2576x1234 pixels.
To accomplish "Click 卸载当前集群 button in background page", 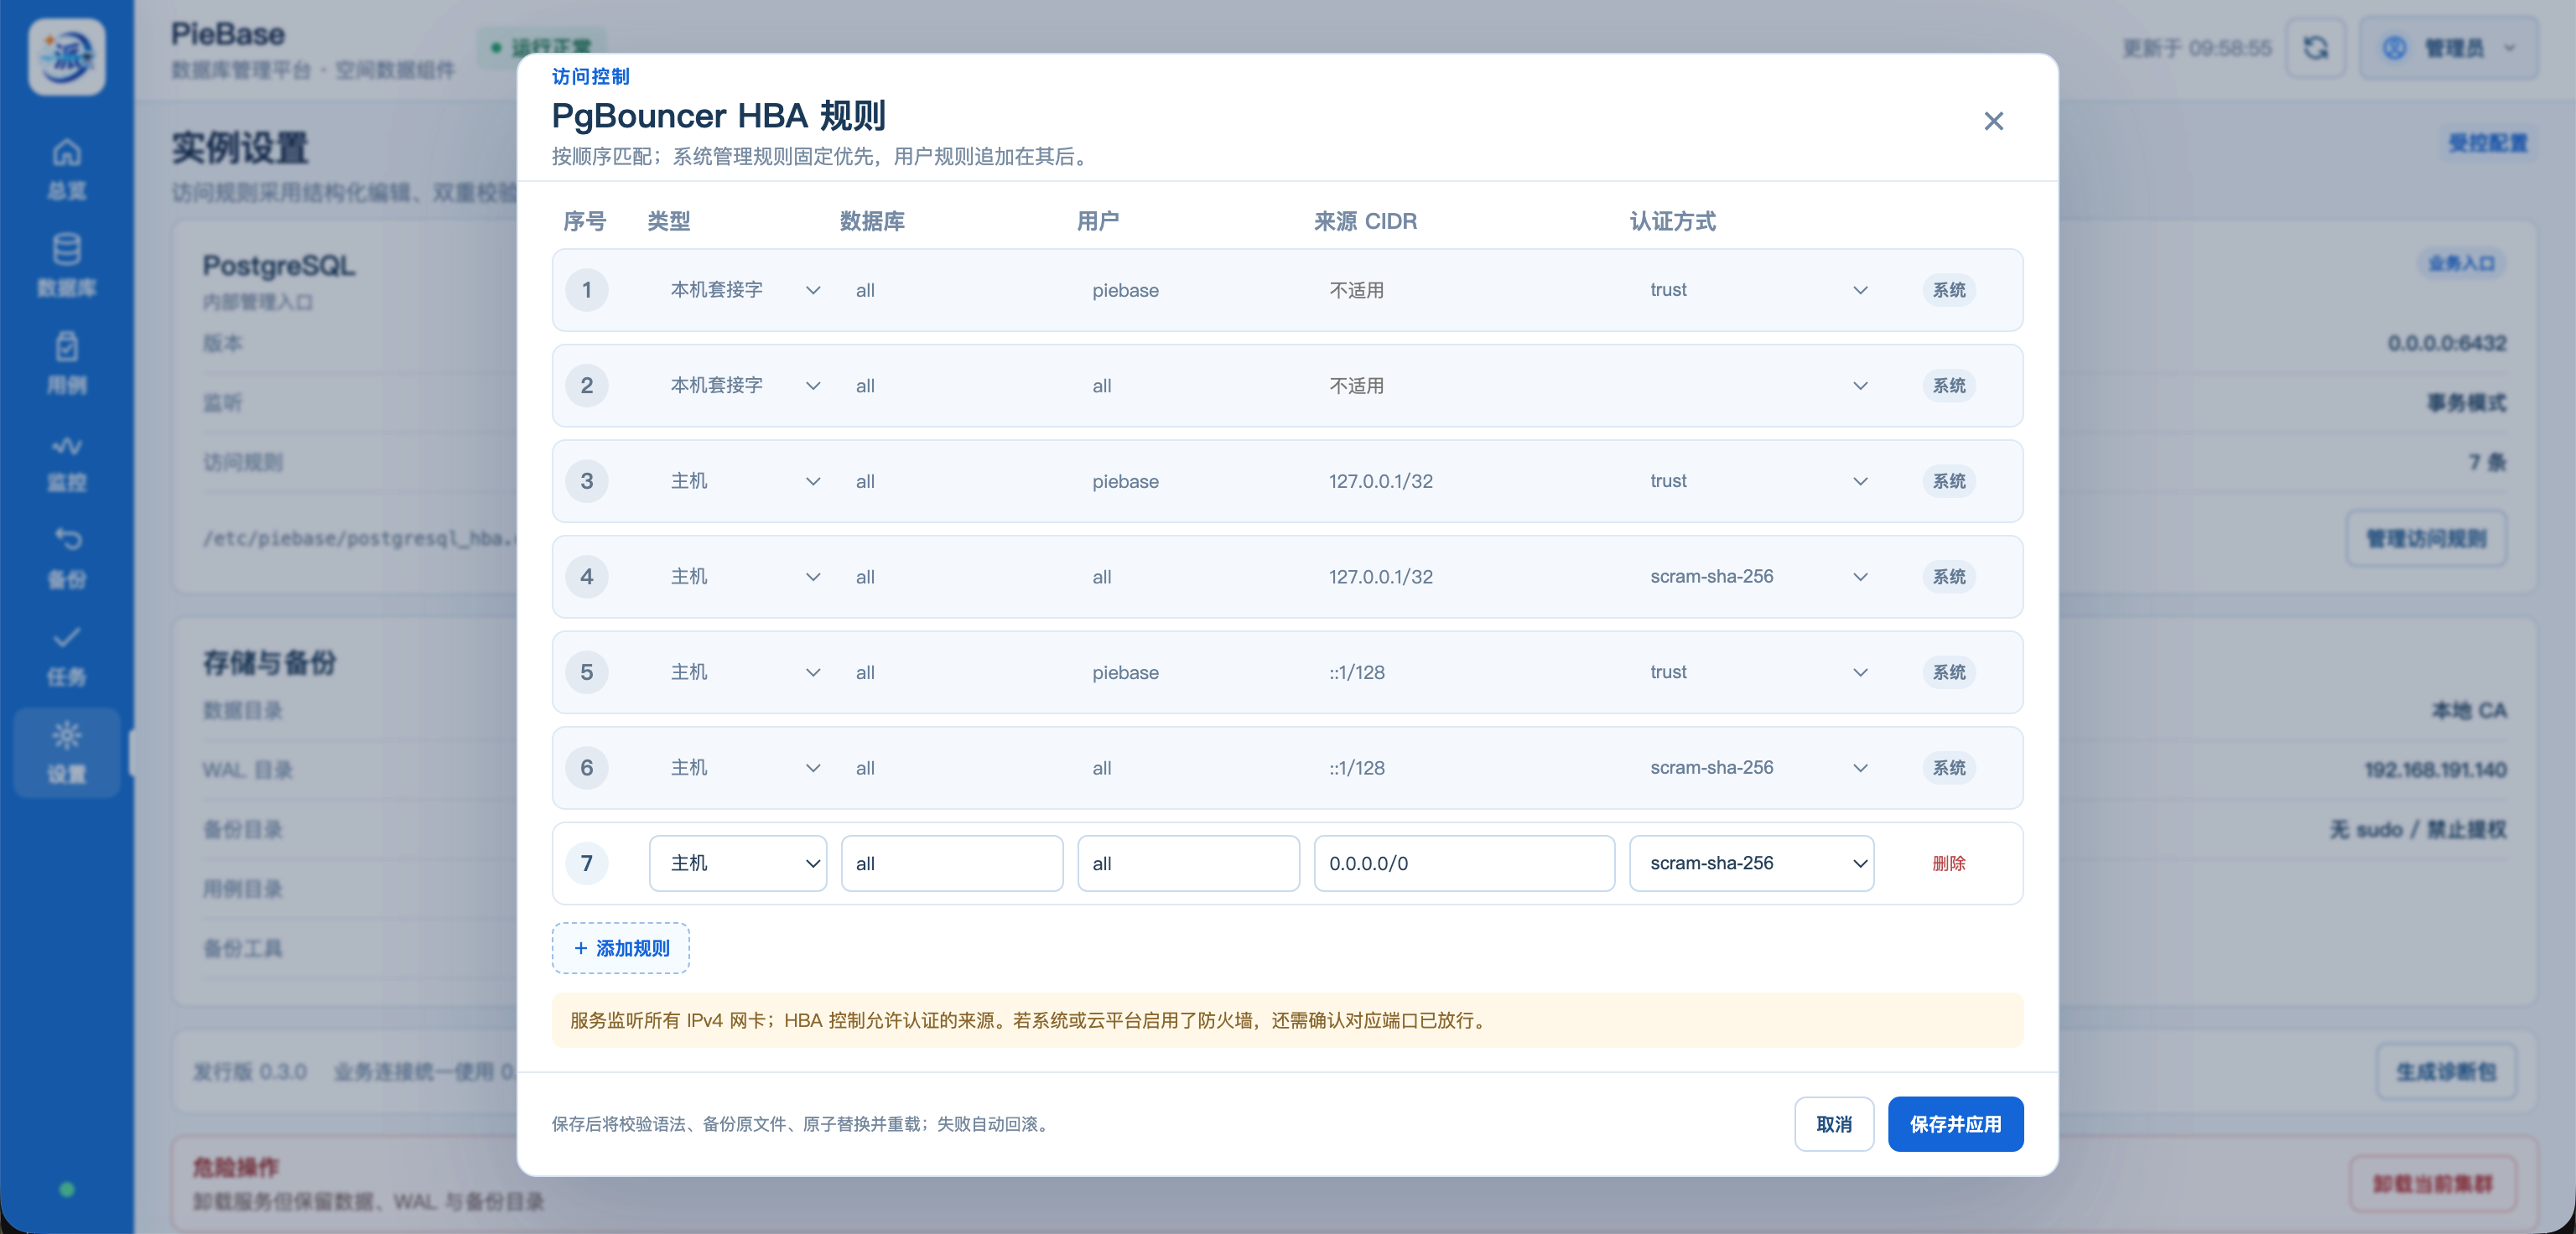I will coord(2431,1183).
